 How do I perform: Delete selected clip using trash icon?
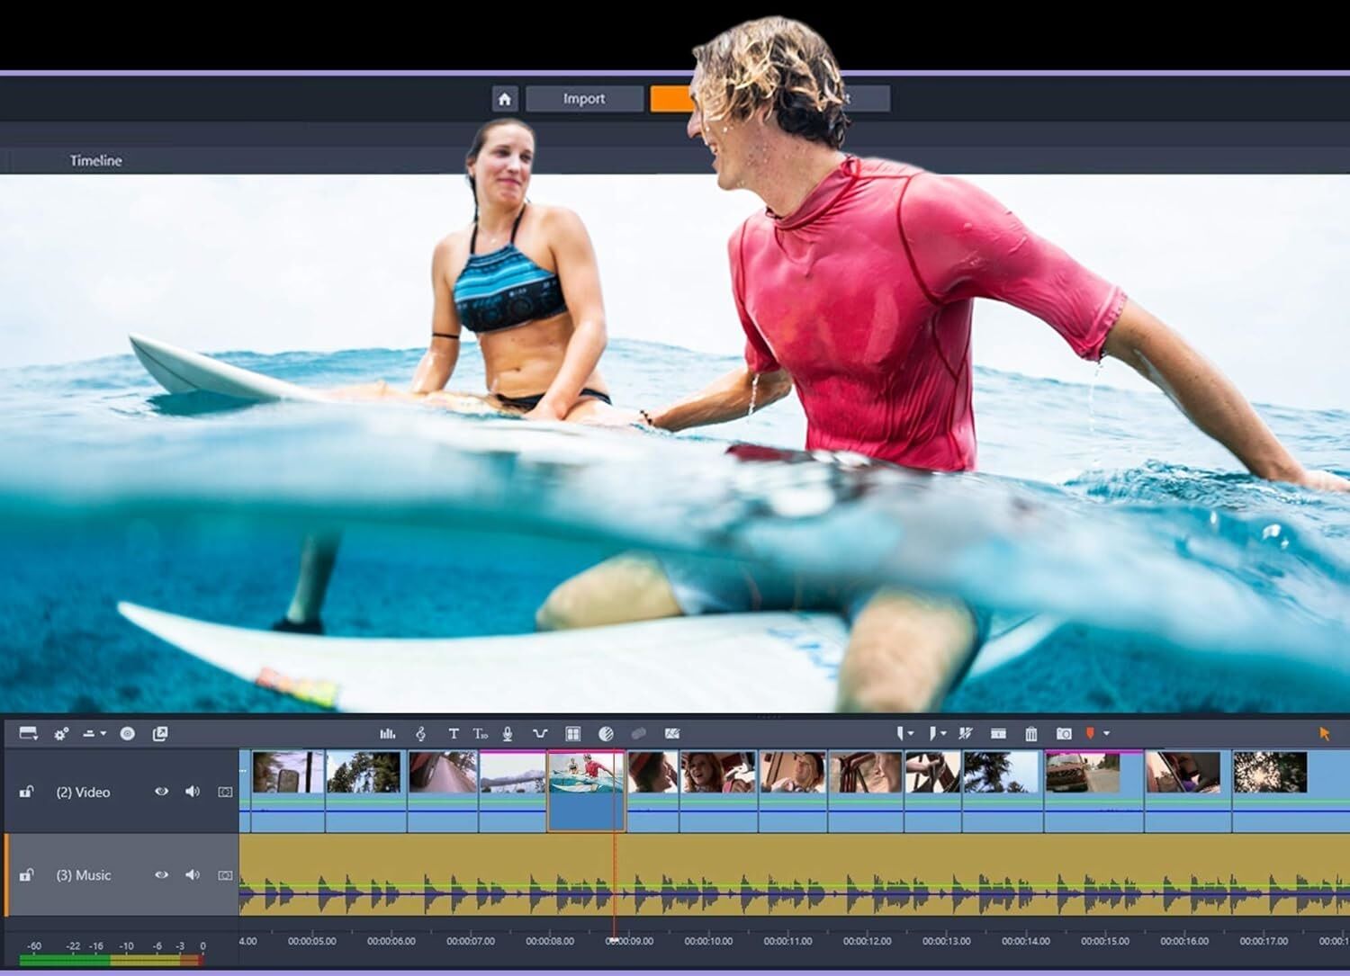1031,733
